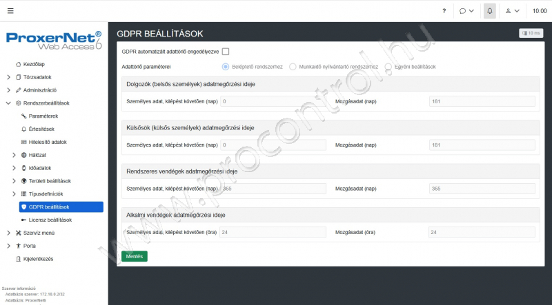
Task: Collapse the Rendszerbeállítások section
Action: pos(8,103)
